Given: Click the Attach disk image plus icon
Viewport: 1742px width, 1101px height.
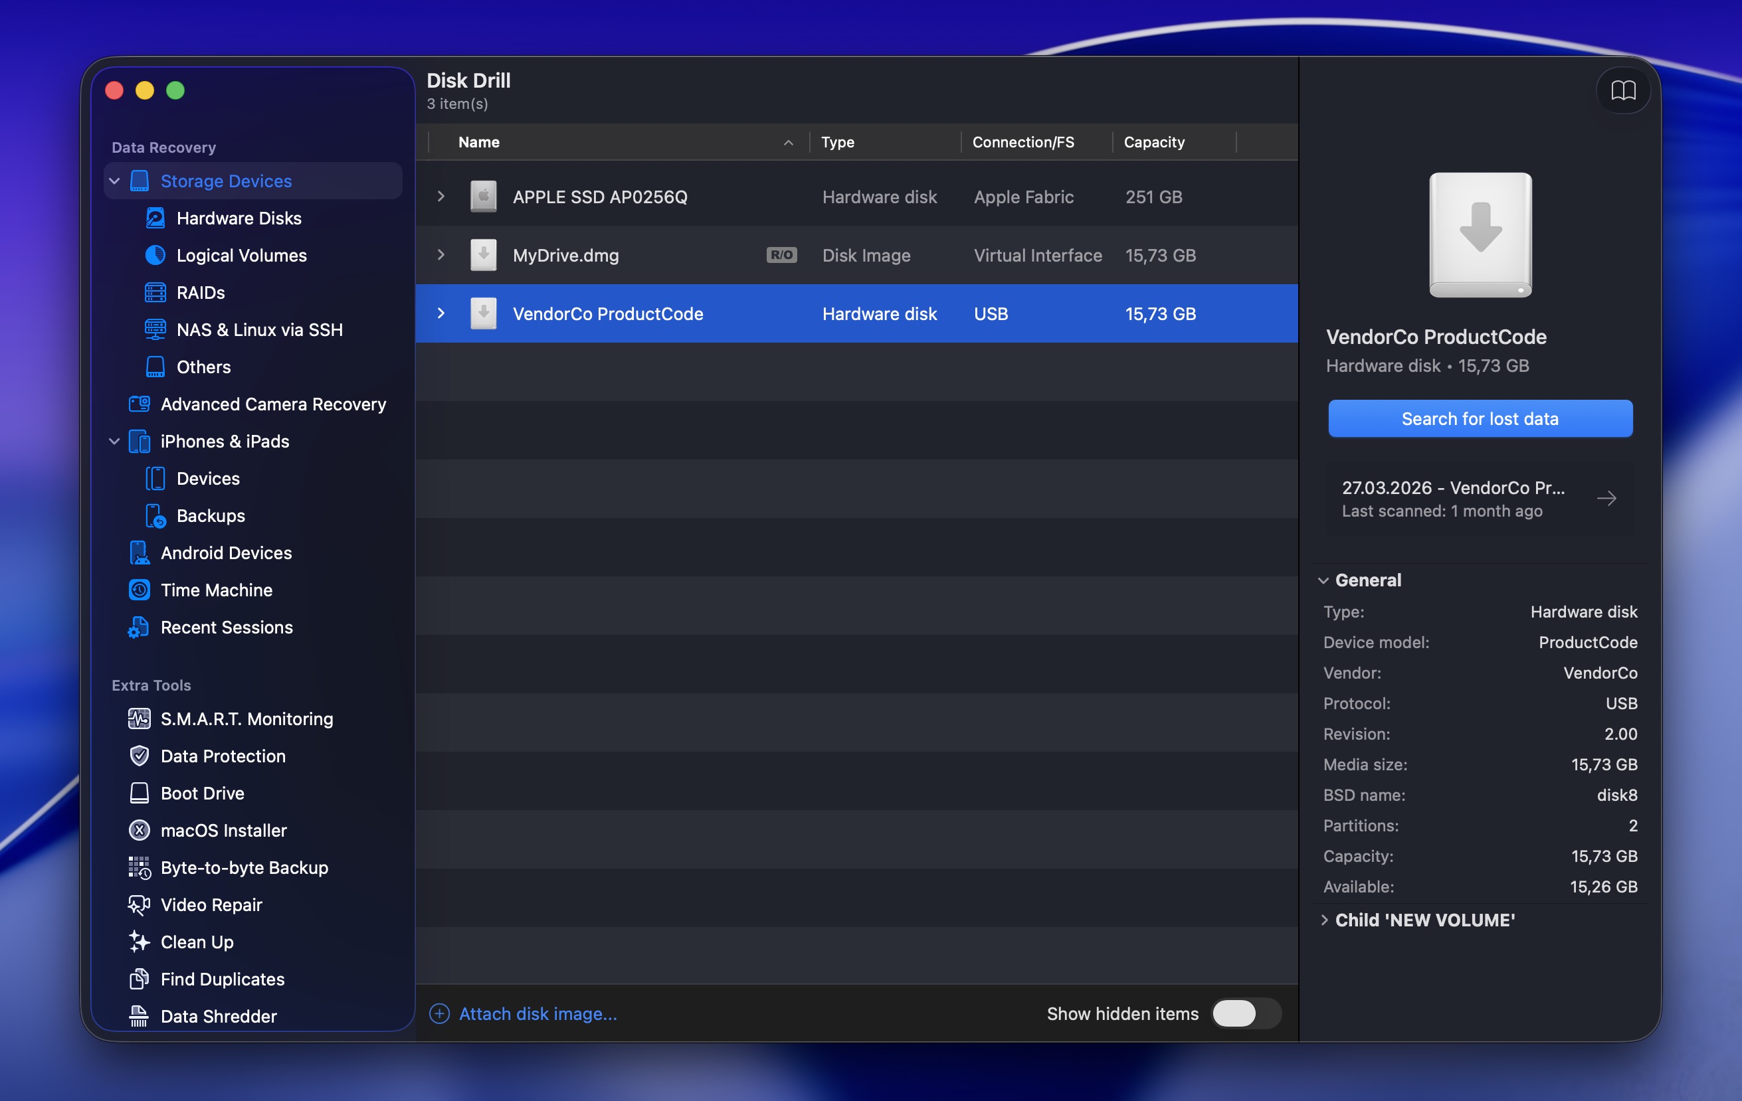Looking at the screenshot, I should (x=439, y=1013).
